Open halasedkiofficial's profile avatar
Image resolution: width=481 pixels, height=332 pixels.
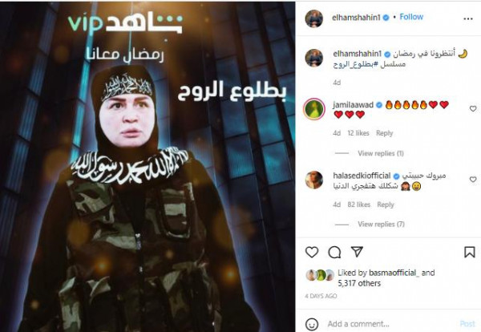(313, 180)
